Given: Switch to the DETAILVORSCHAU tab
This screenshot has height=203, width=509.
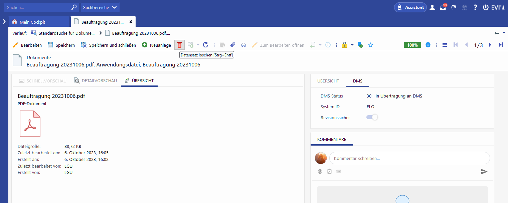Looking at the screenshot, I should point(96,81).
